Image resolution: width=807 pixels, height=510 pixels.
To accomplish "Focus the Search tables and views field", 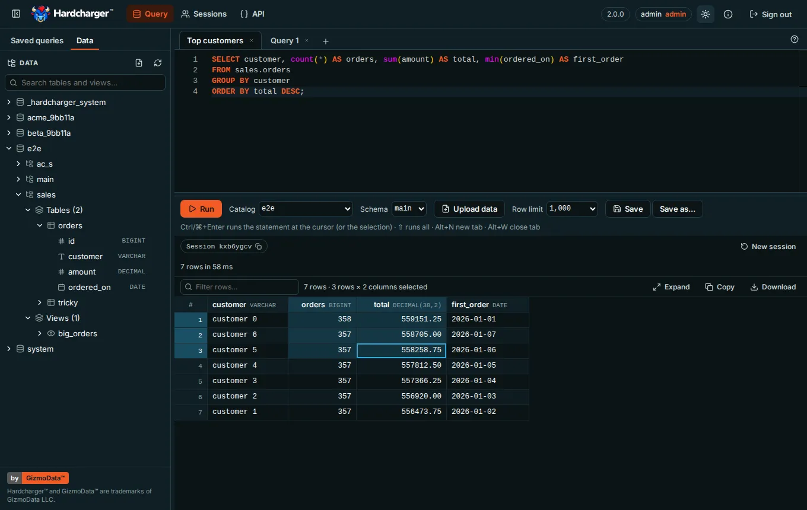I will coord(85,82).
